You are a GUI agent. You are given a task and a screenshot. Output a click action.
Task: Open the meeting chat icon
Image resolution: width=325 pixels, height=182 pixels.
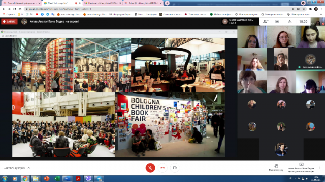tap(277, 21)
